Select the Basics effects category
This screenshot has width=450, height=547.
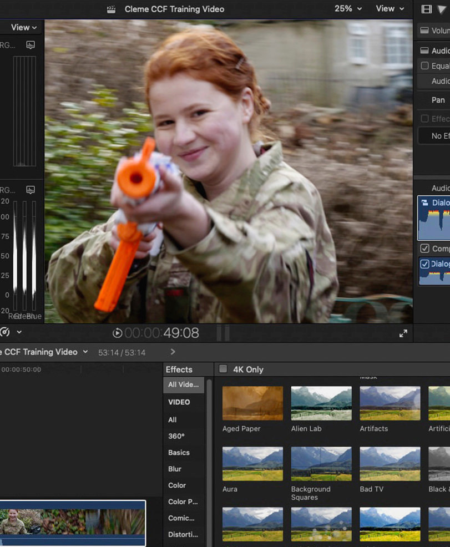[179, 453]
